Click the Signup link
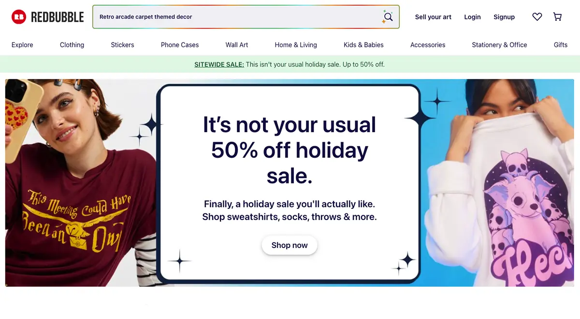 pyautogui.click(x=504, y=17)
